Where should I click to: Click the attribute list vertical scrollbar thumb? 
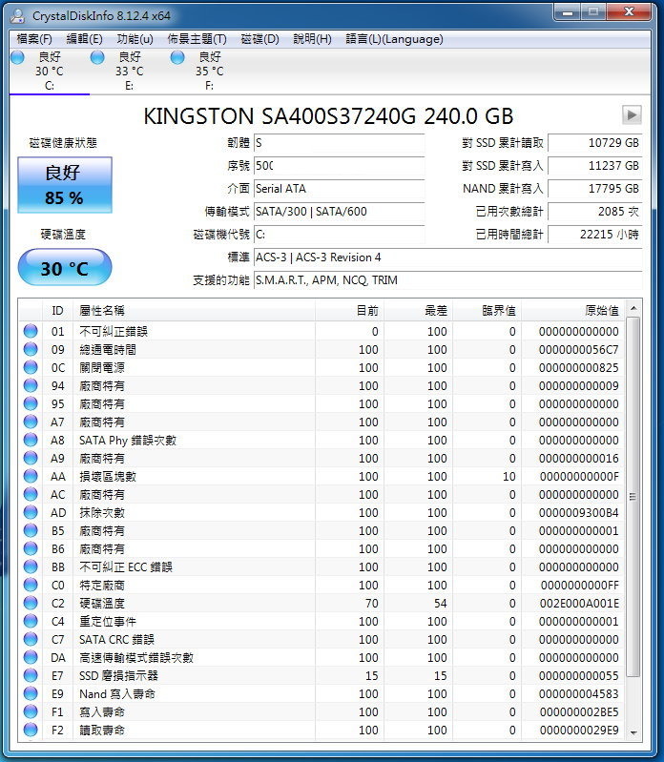[633, 497]
